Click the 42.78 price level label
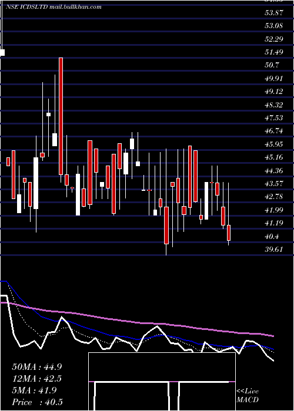This screenshot has height=411, width=294. click(274, 197)
